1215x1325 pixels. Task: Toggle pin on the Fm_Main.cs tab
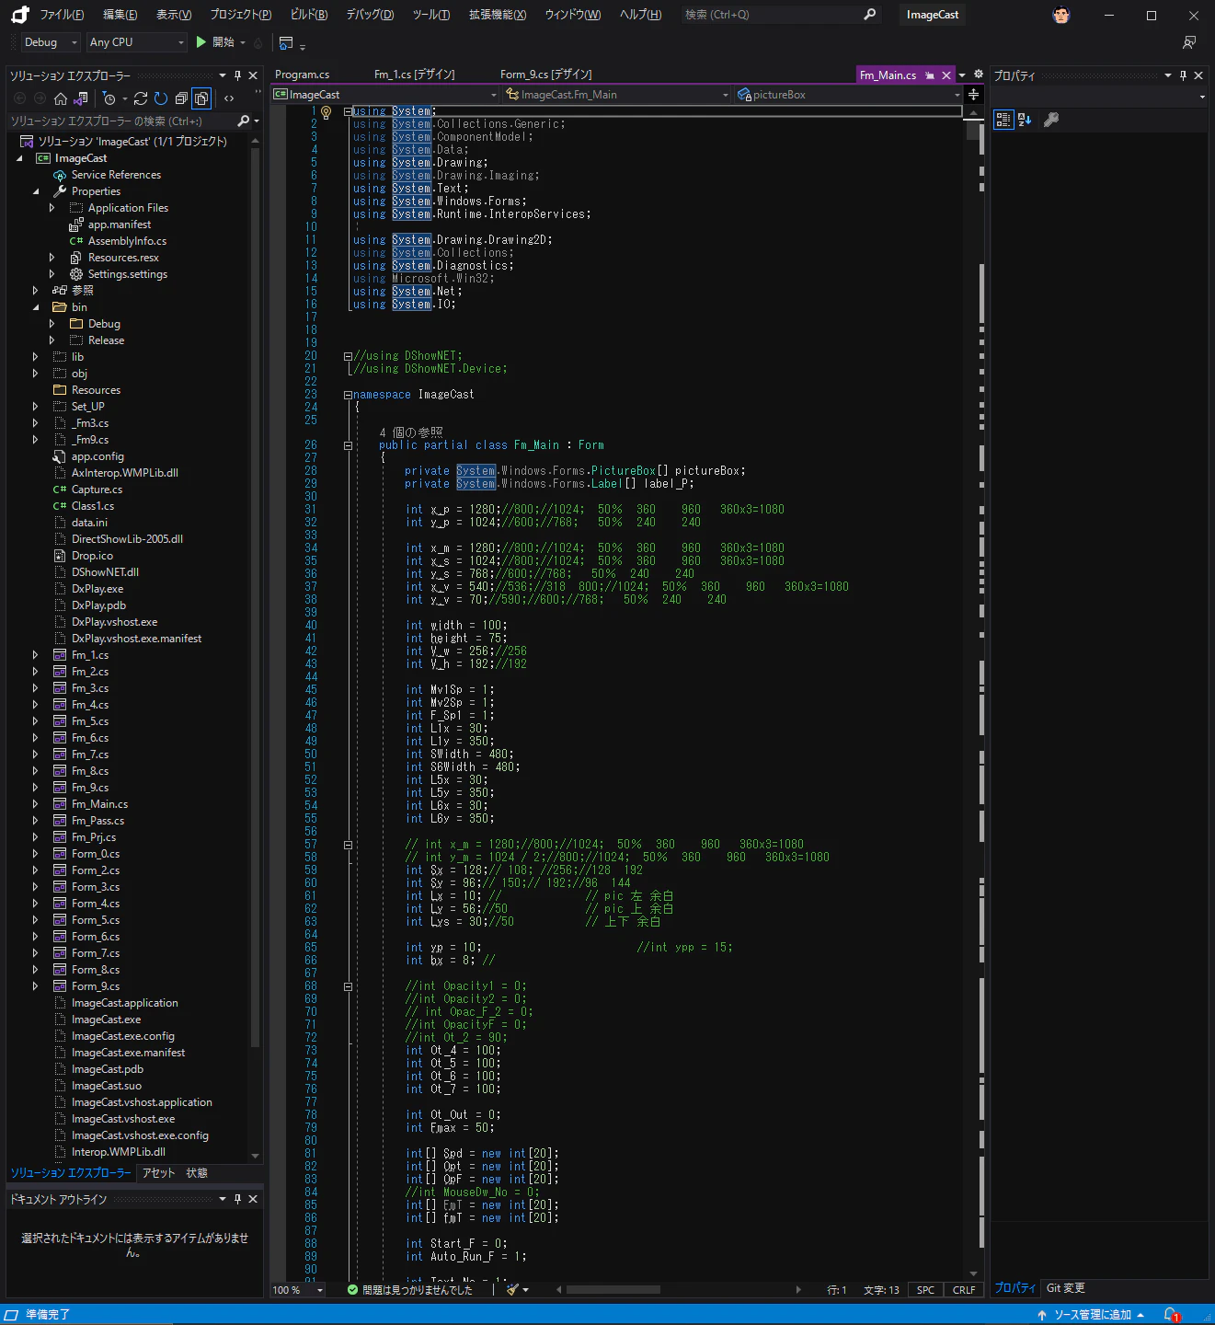(x=930, y=75)
